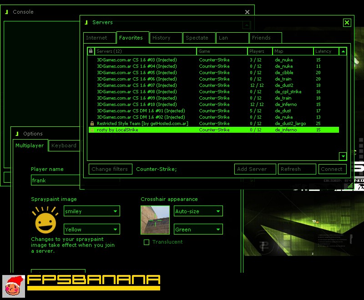Select the Favorites tab

(x=132, y=38)
